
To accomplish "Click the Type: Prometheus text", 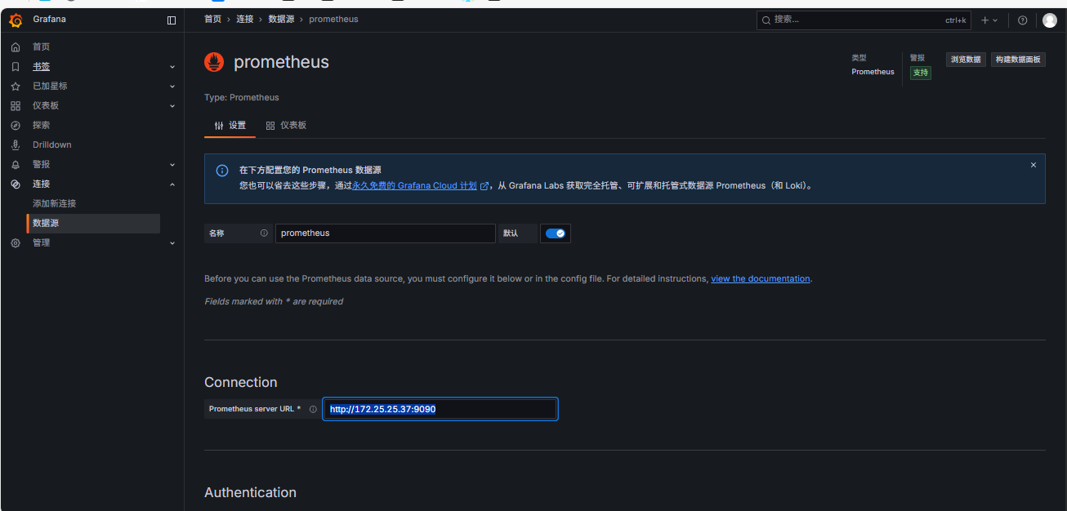I will (x=242, y=97).
